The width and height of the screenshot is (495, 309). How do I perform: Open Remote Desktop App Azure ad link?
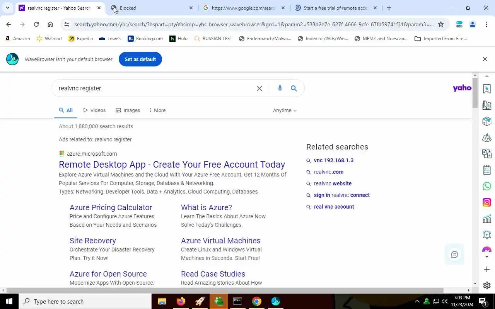coord(172,165)
